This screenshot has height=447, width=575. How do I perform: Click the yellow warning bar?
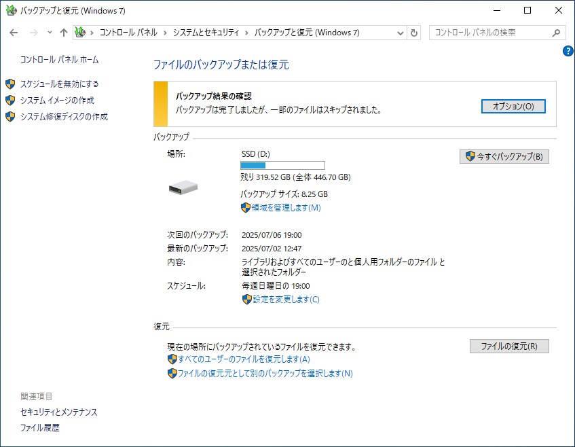click(x=161, y=104)
